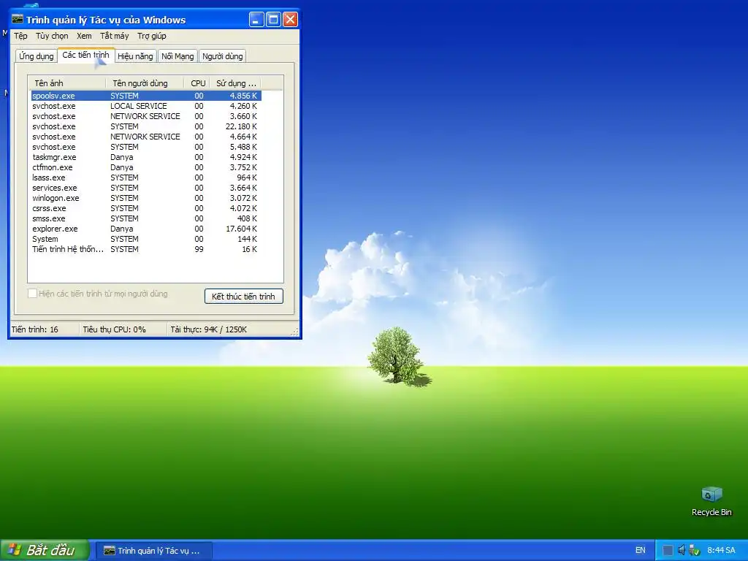The width and height of the screenshot is (748, 561).
Task: Open the Recycle Bin desktop icon
Action: point(711,501)
